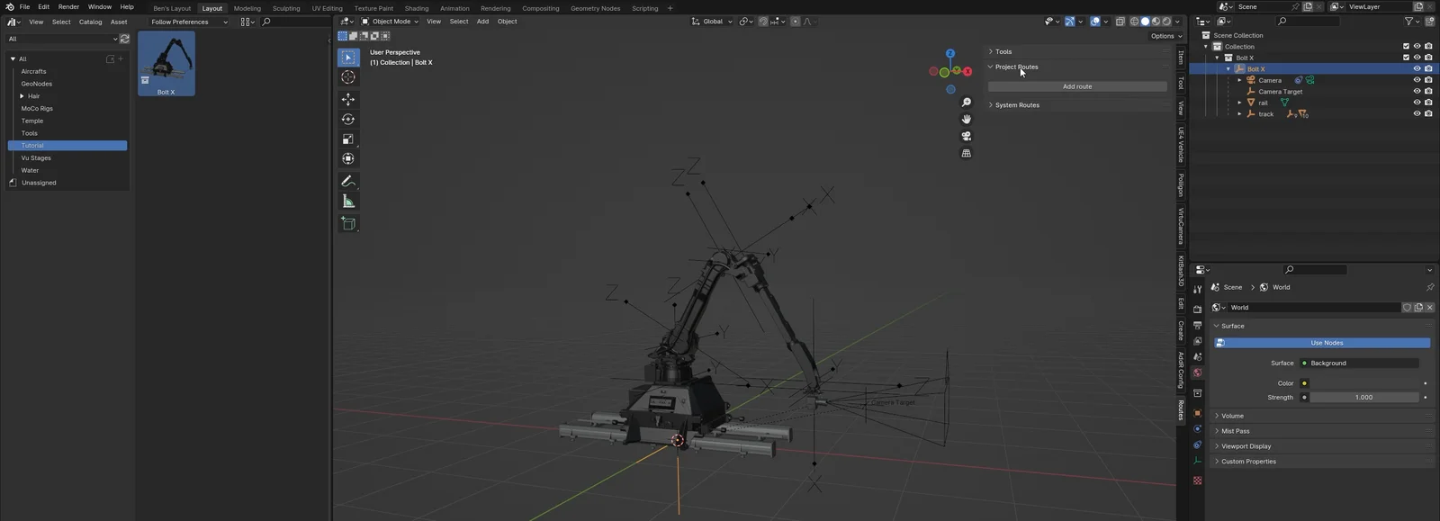Image resolution: width=1440 pixels, height=521 pixels.
Task: Adjust the Strength slider value
Action: 1363,397
